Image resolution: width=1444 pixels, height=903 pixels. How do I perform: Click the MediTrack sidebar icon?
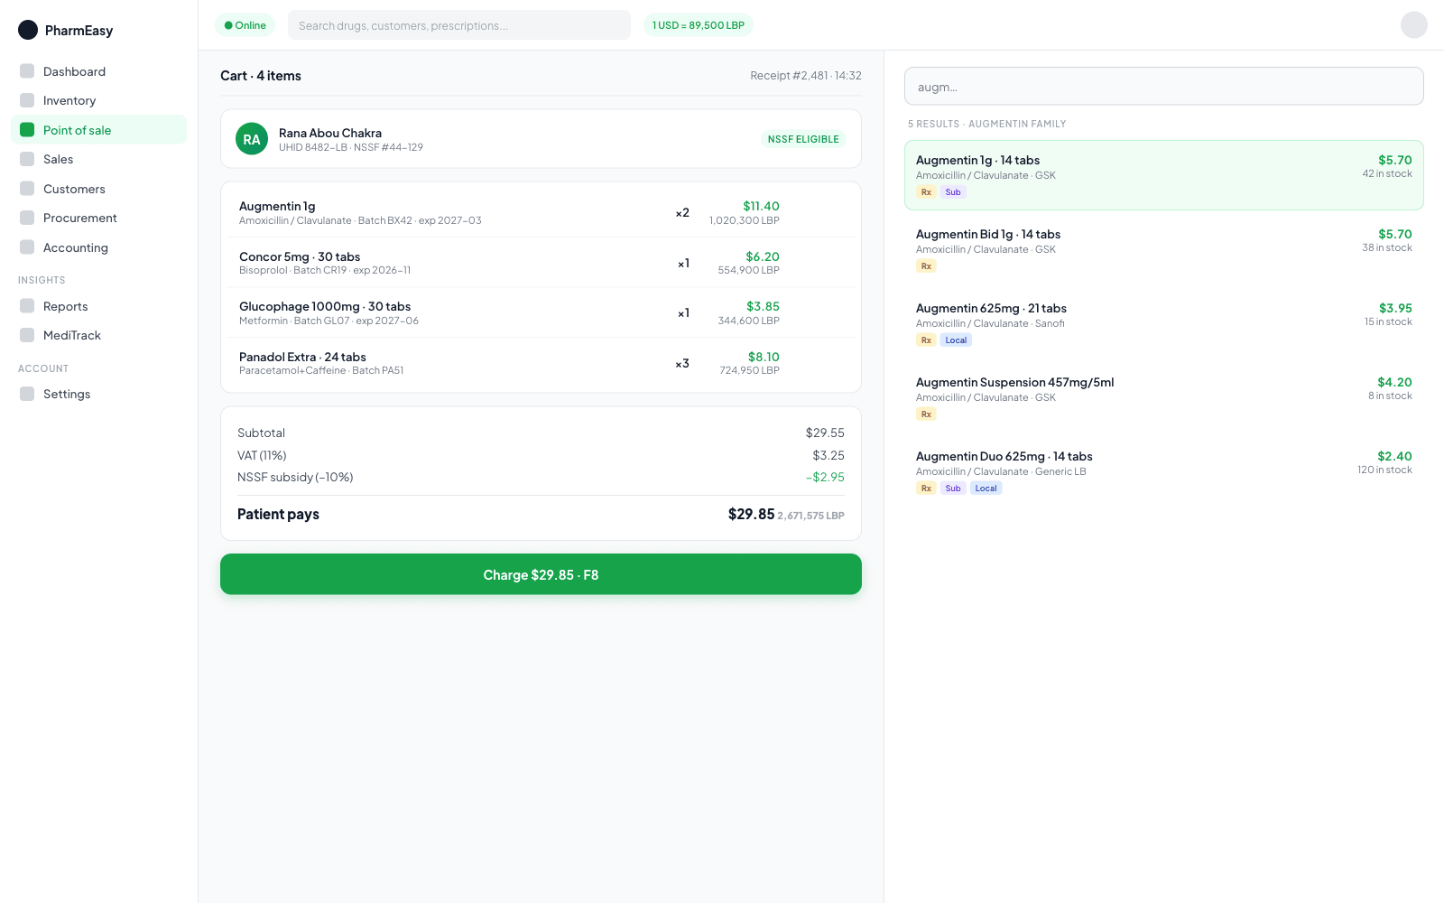pyautogui.click(x=27, y=335)
